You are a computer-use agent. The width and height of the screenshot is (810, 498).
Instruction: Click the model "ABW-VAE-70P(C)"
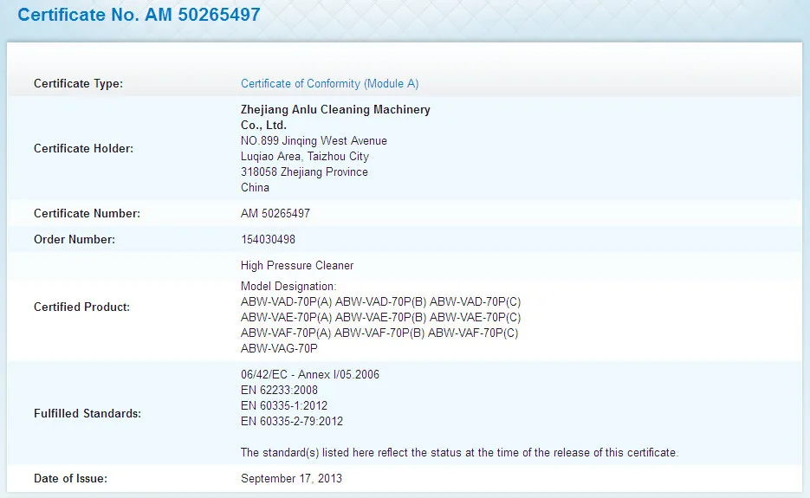476,317
